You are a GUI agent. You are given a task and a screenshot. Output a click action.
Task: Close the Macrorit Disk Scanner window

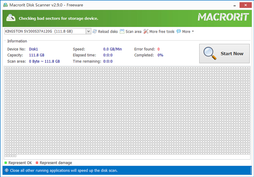tap(246, 5)
